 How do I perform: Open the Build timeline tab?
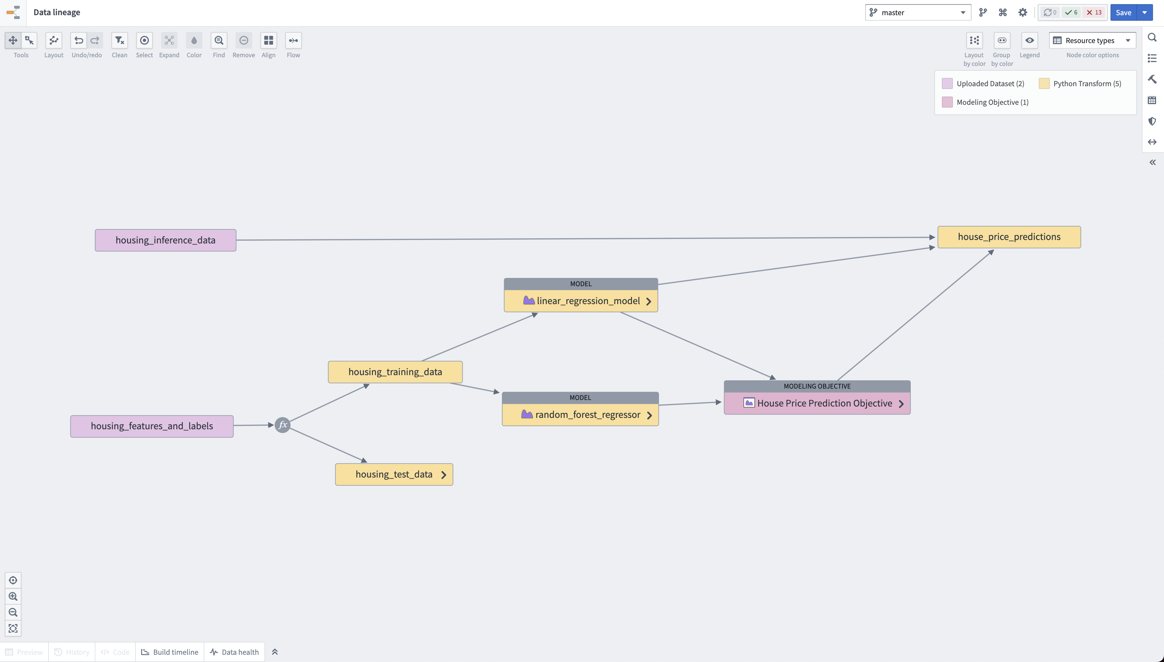click(170, 652)
